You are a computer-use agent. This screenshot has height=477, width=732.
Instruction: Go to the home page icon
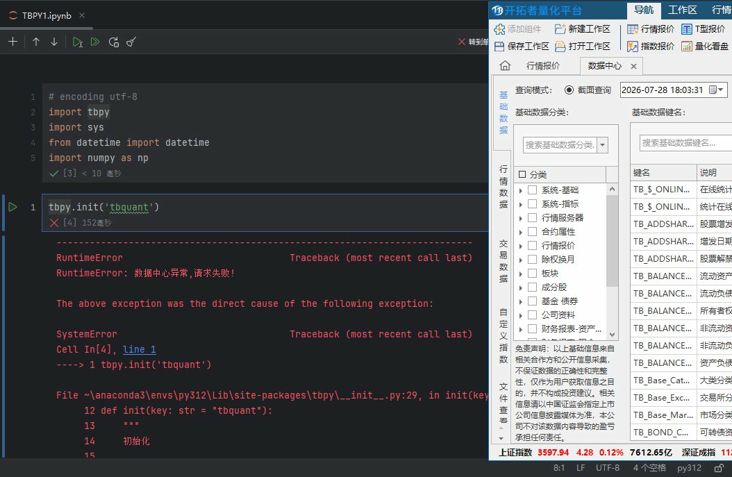click(505, 66)
